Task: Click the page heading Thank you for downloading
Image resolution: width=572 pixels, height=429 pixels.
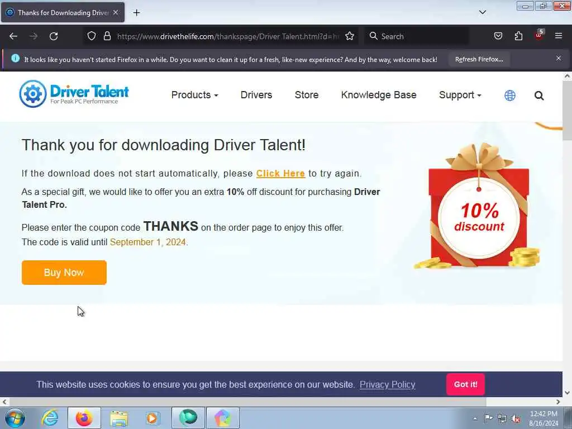Action: point(164,145)
